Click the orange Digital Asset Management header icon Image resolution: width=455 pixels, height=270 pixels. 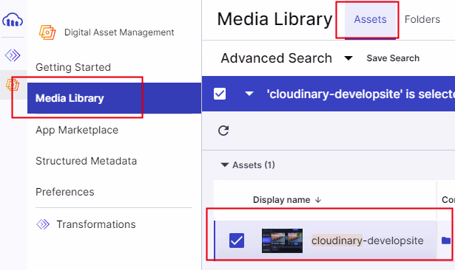[x=47, y=32]
